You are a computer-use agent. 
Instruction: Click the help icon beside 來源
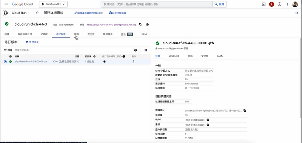(x=208, y=125)
